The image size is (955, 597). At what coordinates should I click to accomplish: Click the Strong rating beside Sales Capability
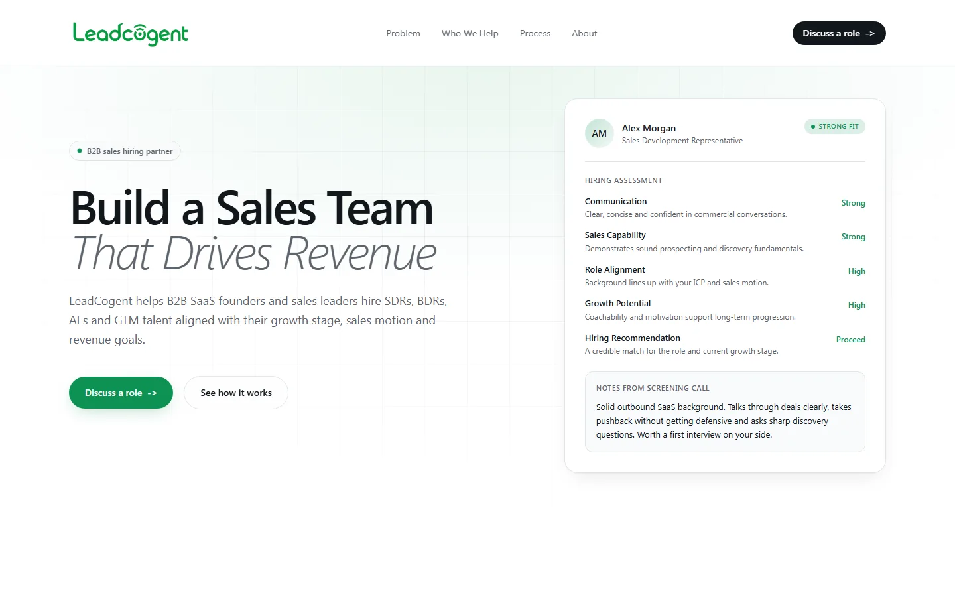(x=854, y=237)
